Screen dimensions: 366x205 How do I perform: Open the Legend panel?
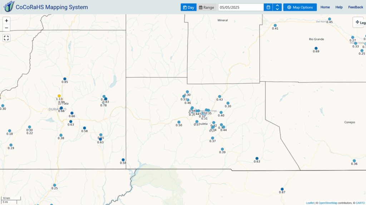[x=360, y=22]
